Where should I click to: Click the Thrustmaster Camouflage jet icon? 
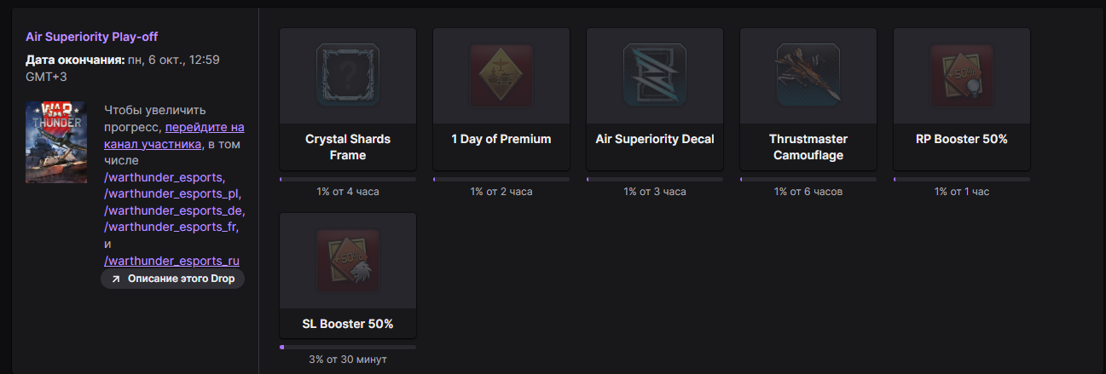808,76
